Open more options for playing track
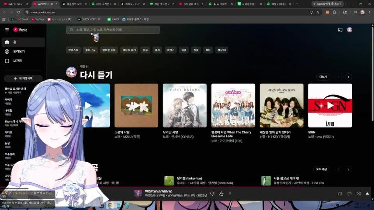This screenshot has width=374, height=210. 230,194
